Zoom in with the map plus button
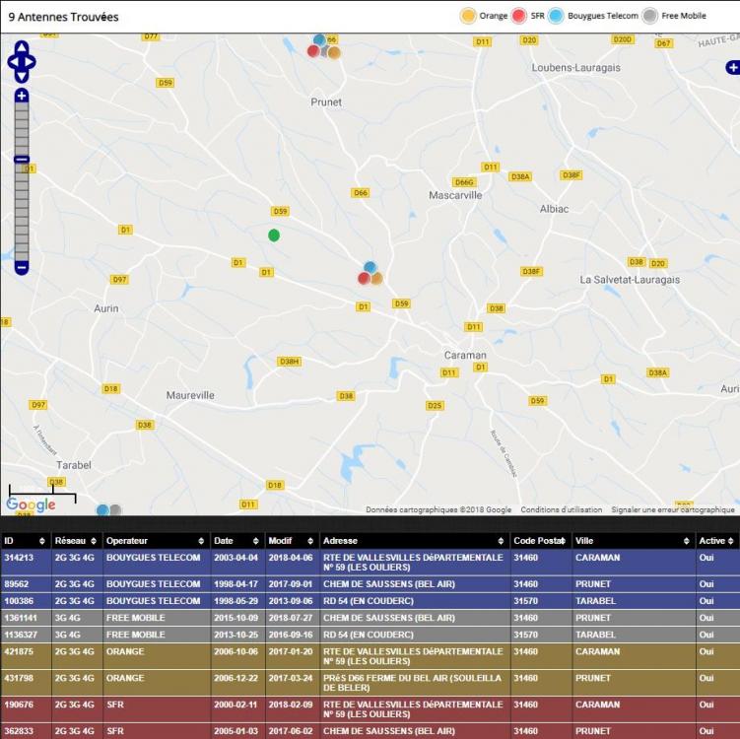740x739 pixels. pos(22,96)
